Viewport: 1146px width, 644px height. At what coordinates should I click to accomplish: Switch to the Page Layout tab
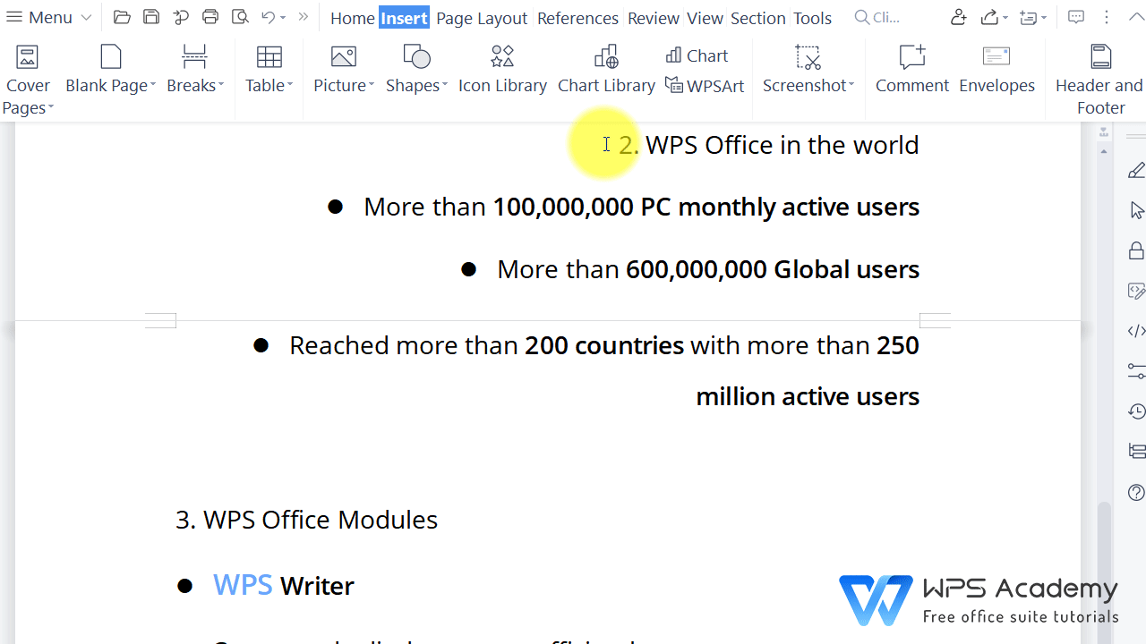pos(482,18)
